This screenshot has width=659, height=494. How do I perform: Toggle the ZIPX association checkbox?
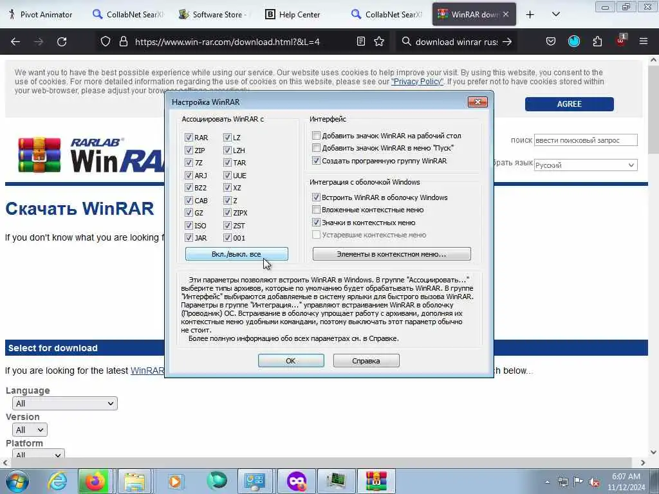pyautogui.click(x=227, y=213)
